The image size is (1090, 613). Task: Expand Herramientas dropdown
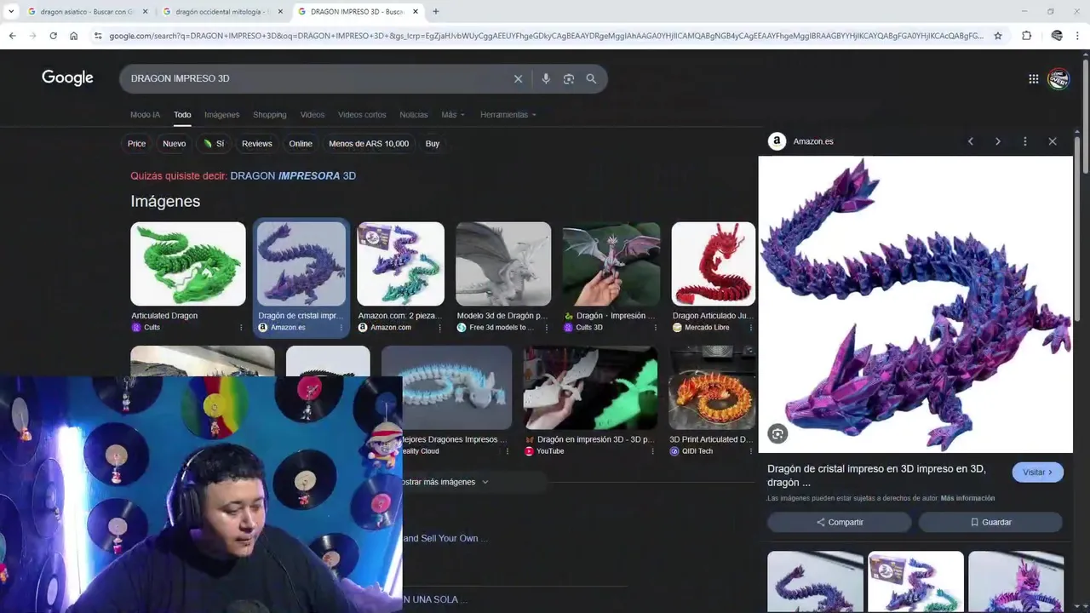pyautogui.click(x=508, y=115)
